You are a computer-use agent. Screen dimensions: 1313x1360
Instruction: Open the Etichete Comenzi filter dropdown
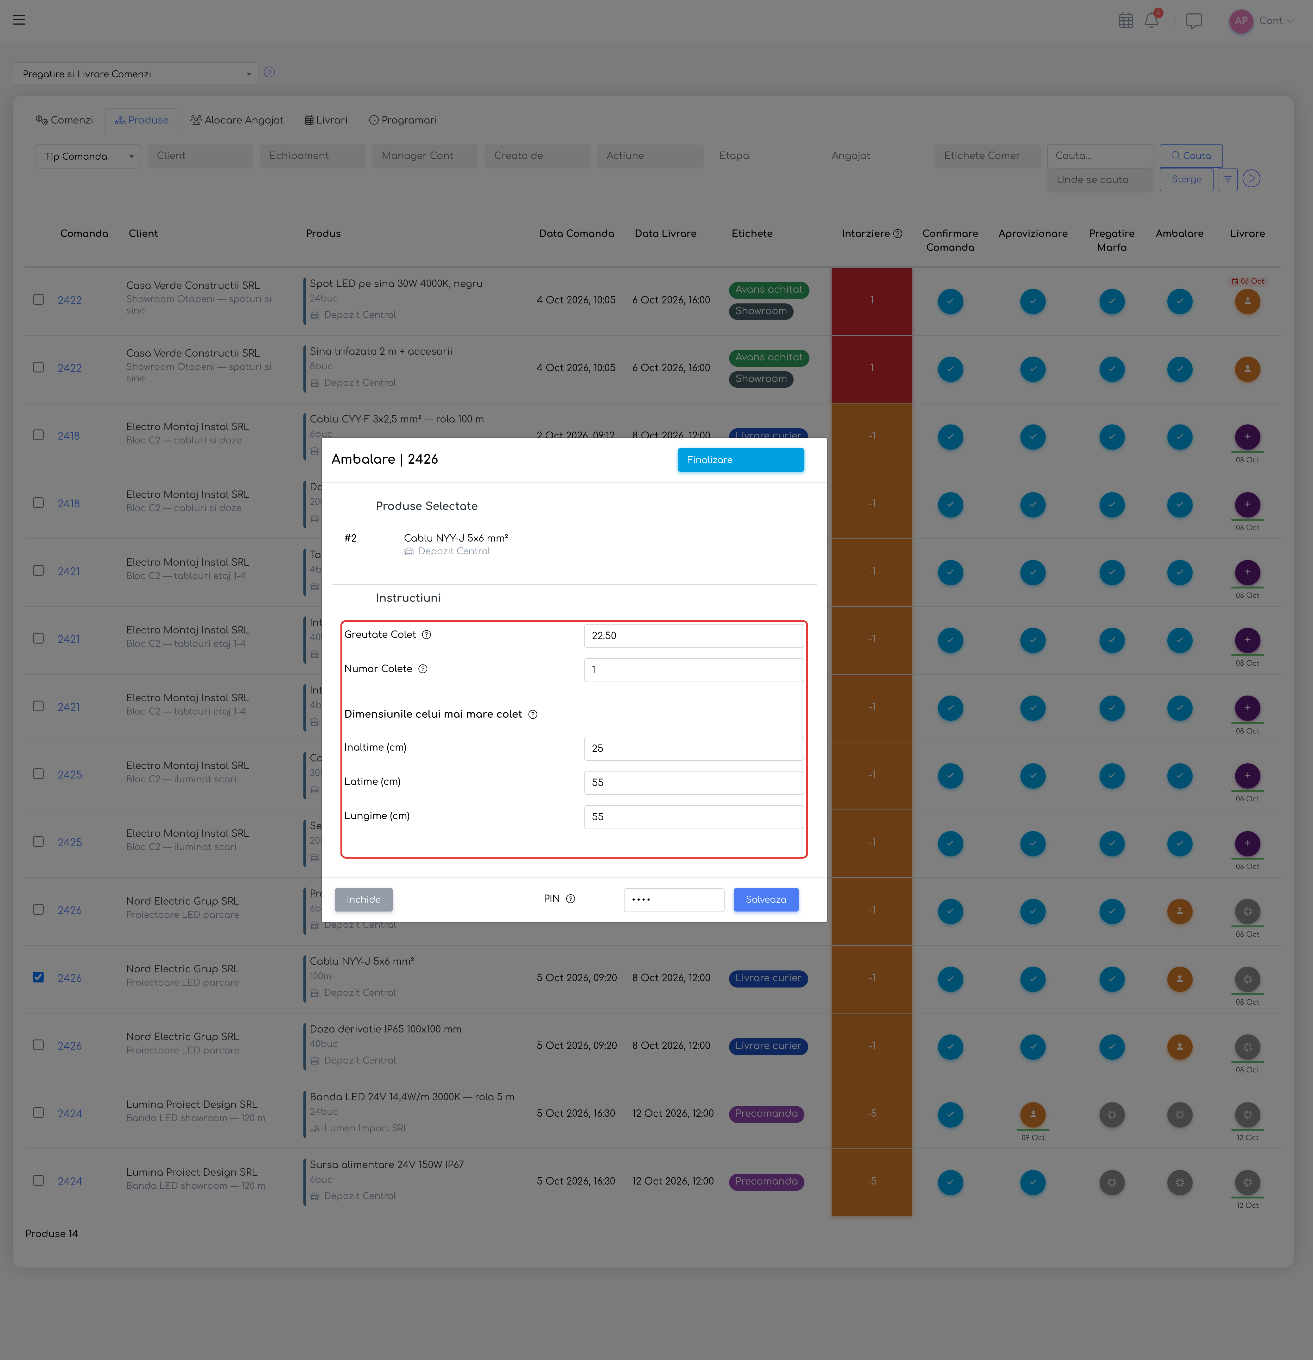pyautogui.click(x=987, y=156)
